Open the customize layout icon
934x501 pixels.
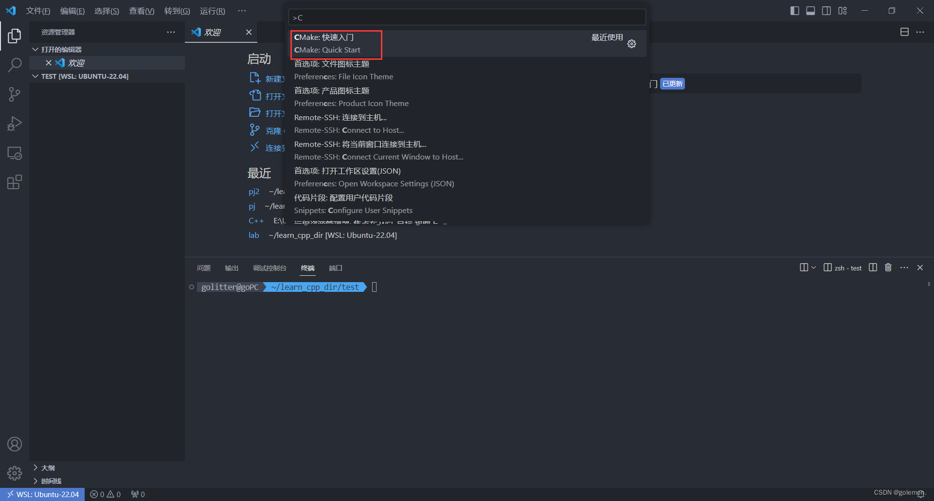pyautogui.click(x=843, y=11)
